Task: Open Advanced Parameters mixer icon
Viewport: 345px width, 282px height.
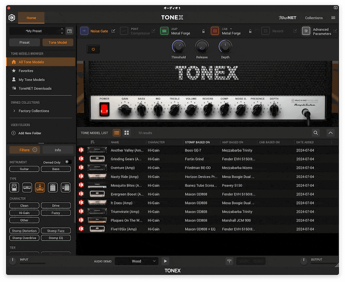Action: [306, 31]
